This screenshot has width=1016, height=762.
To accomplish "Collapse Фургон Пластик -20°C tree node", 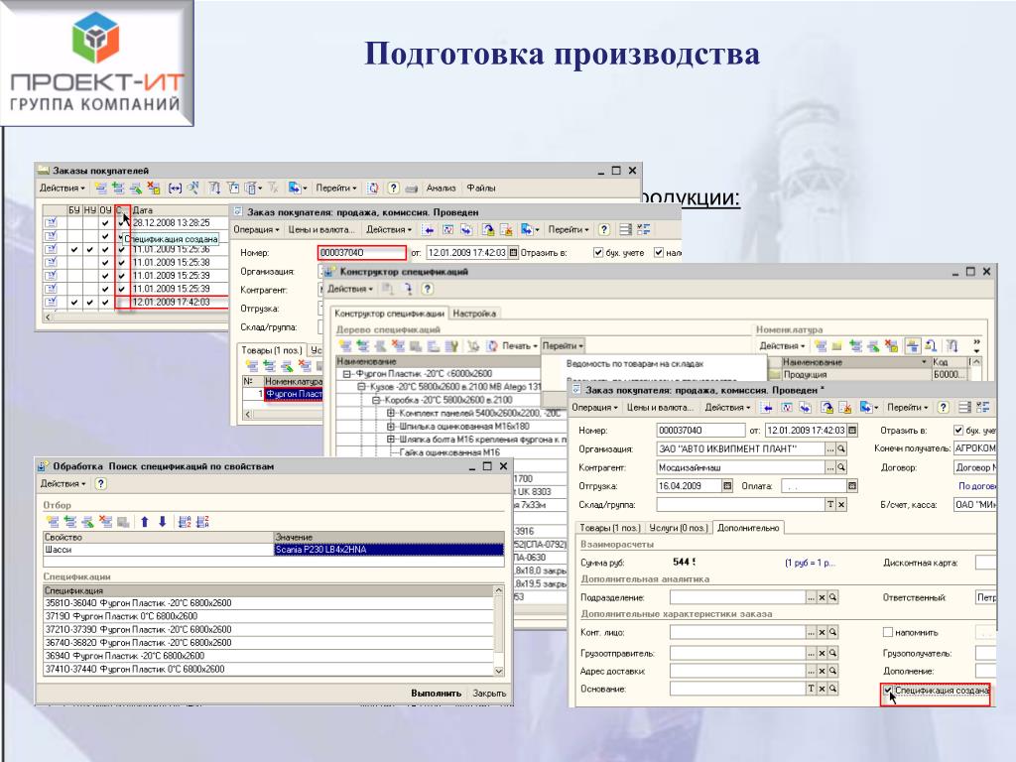I will tap(346, 374).
